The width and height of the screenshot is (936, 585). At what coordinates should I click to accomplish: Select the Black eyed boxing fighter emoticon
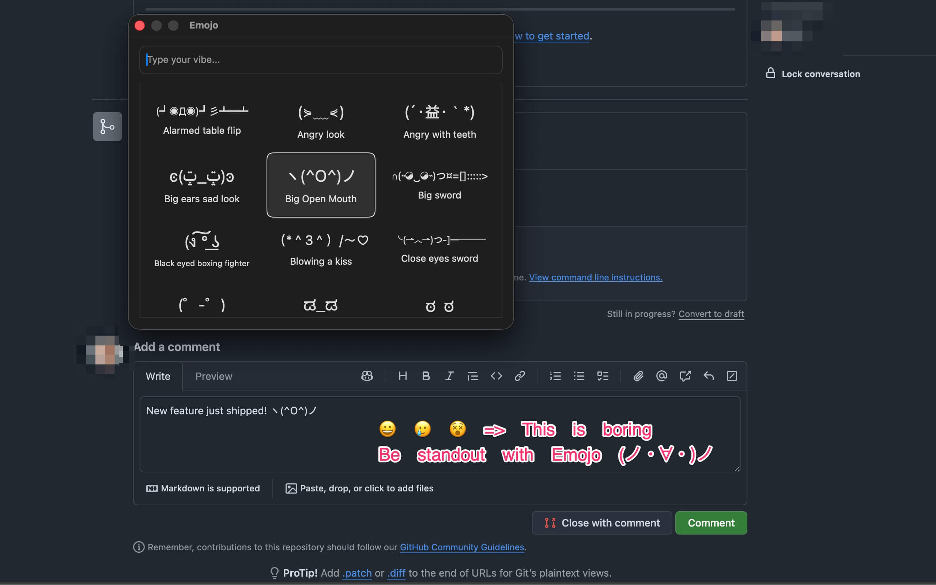(x=202, y=250)
